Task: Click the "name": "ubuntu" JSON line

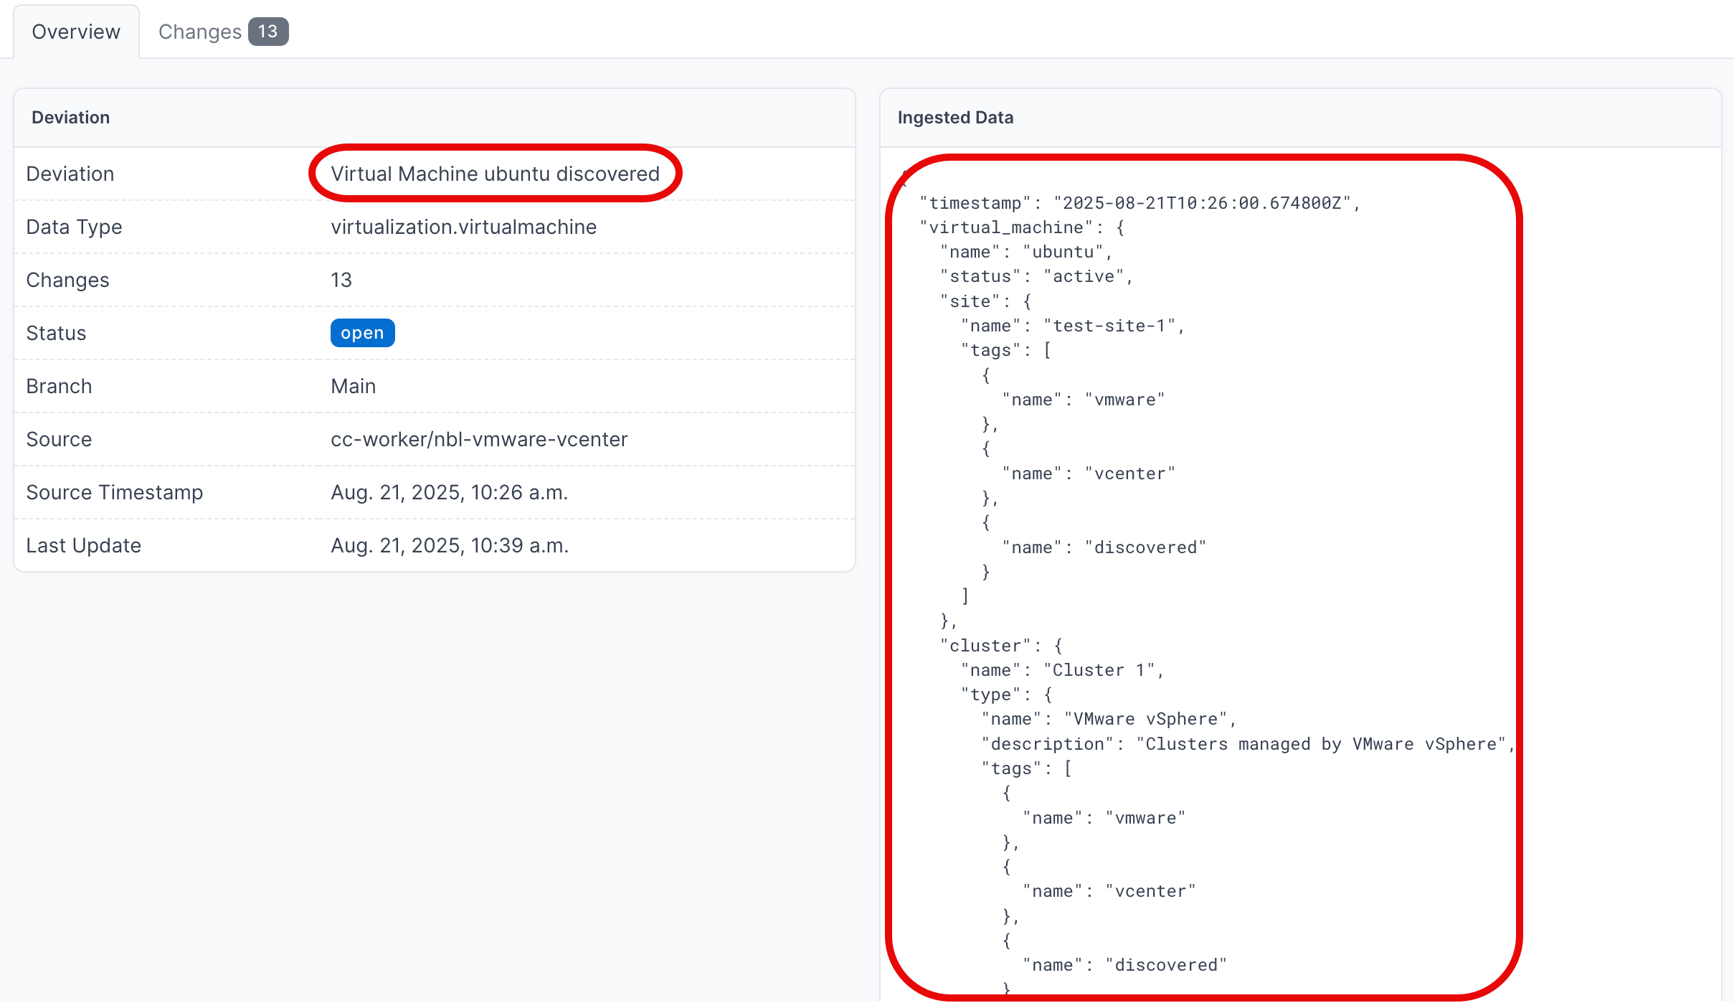Action: 1025,252
